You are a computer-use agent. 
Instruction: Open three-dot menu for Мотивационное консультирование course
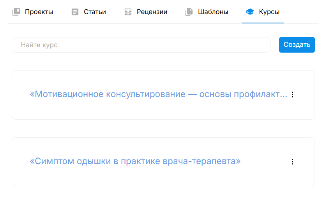(293, 94)
